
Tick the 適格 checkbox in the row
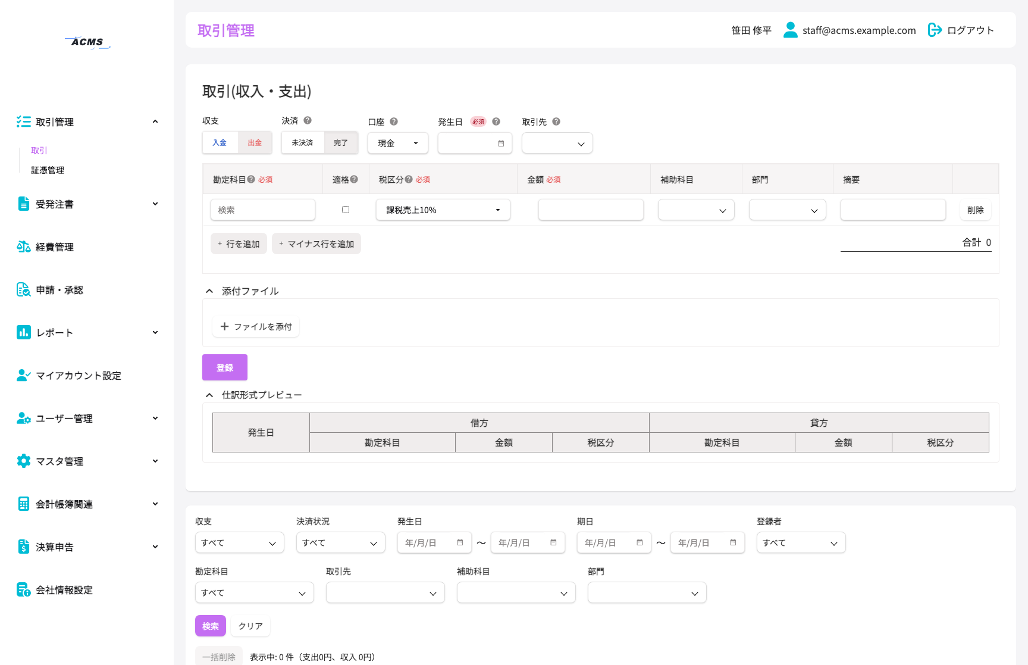click(346, 210)
